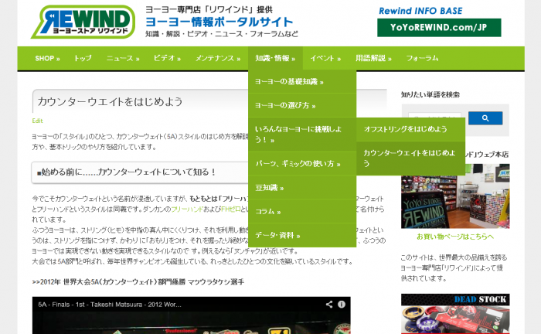The height and width of the screenshot is (334, 541).
Task: Click the 始める前に section heading
Action: [x=126, y=172]
